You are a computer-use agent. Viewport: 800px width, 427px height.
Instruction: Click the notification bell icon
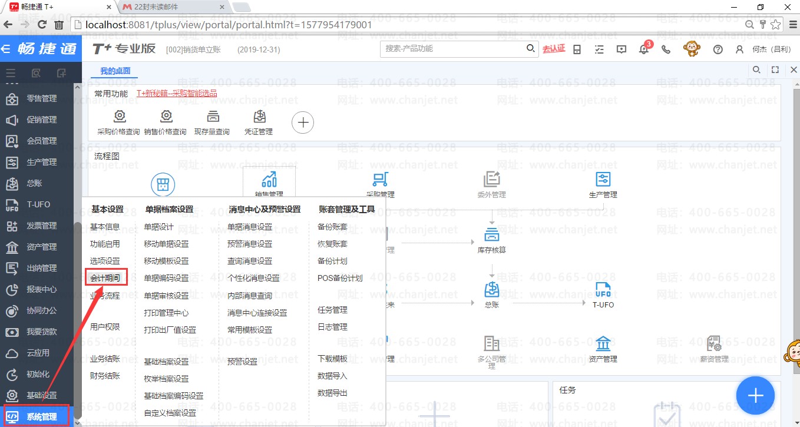coord(643,49)
